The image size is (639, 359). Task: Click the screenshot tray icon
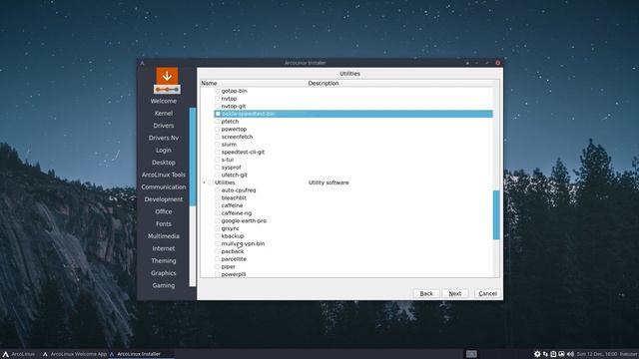click(561, 354)
